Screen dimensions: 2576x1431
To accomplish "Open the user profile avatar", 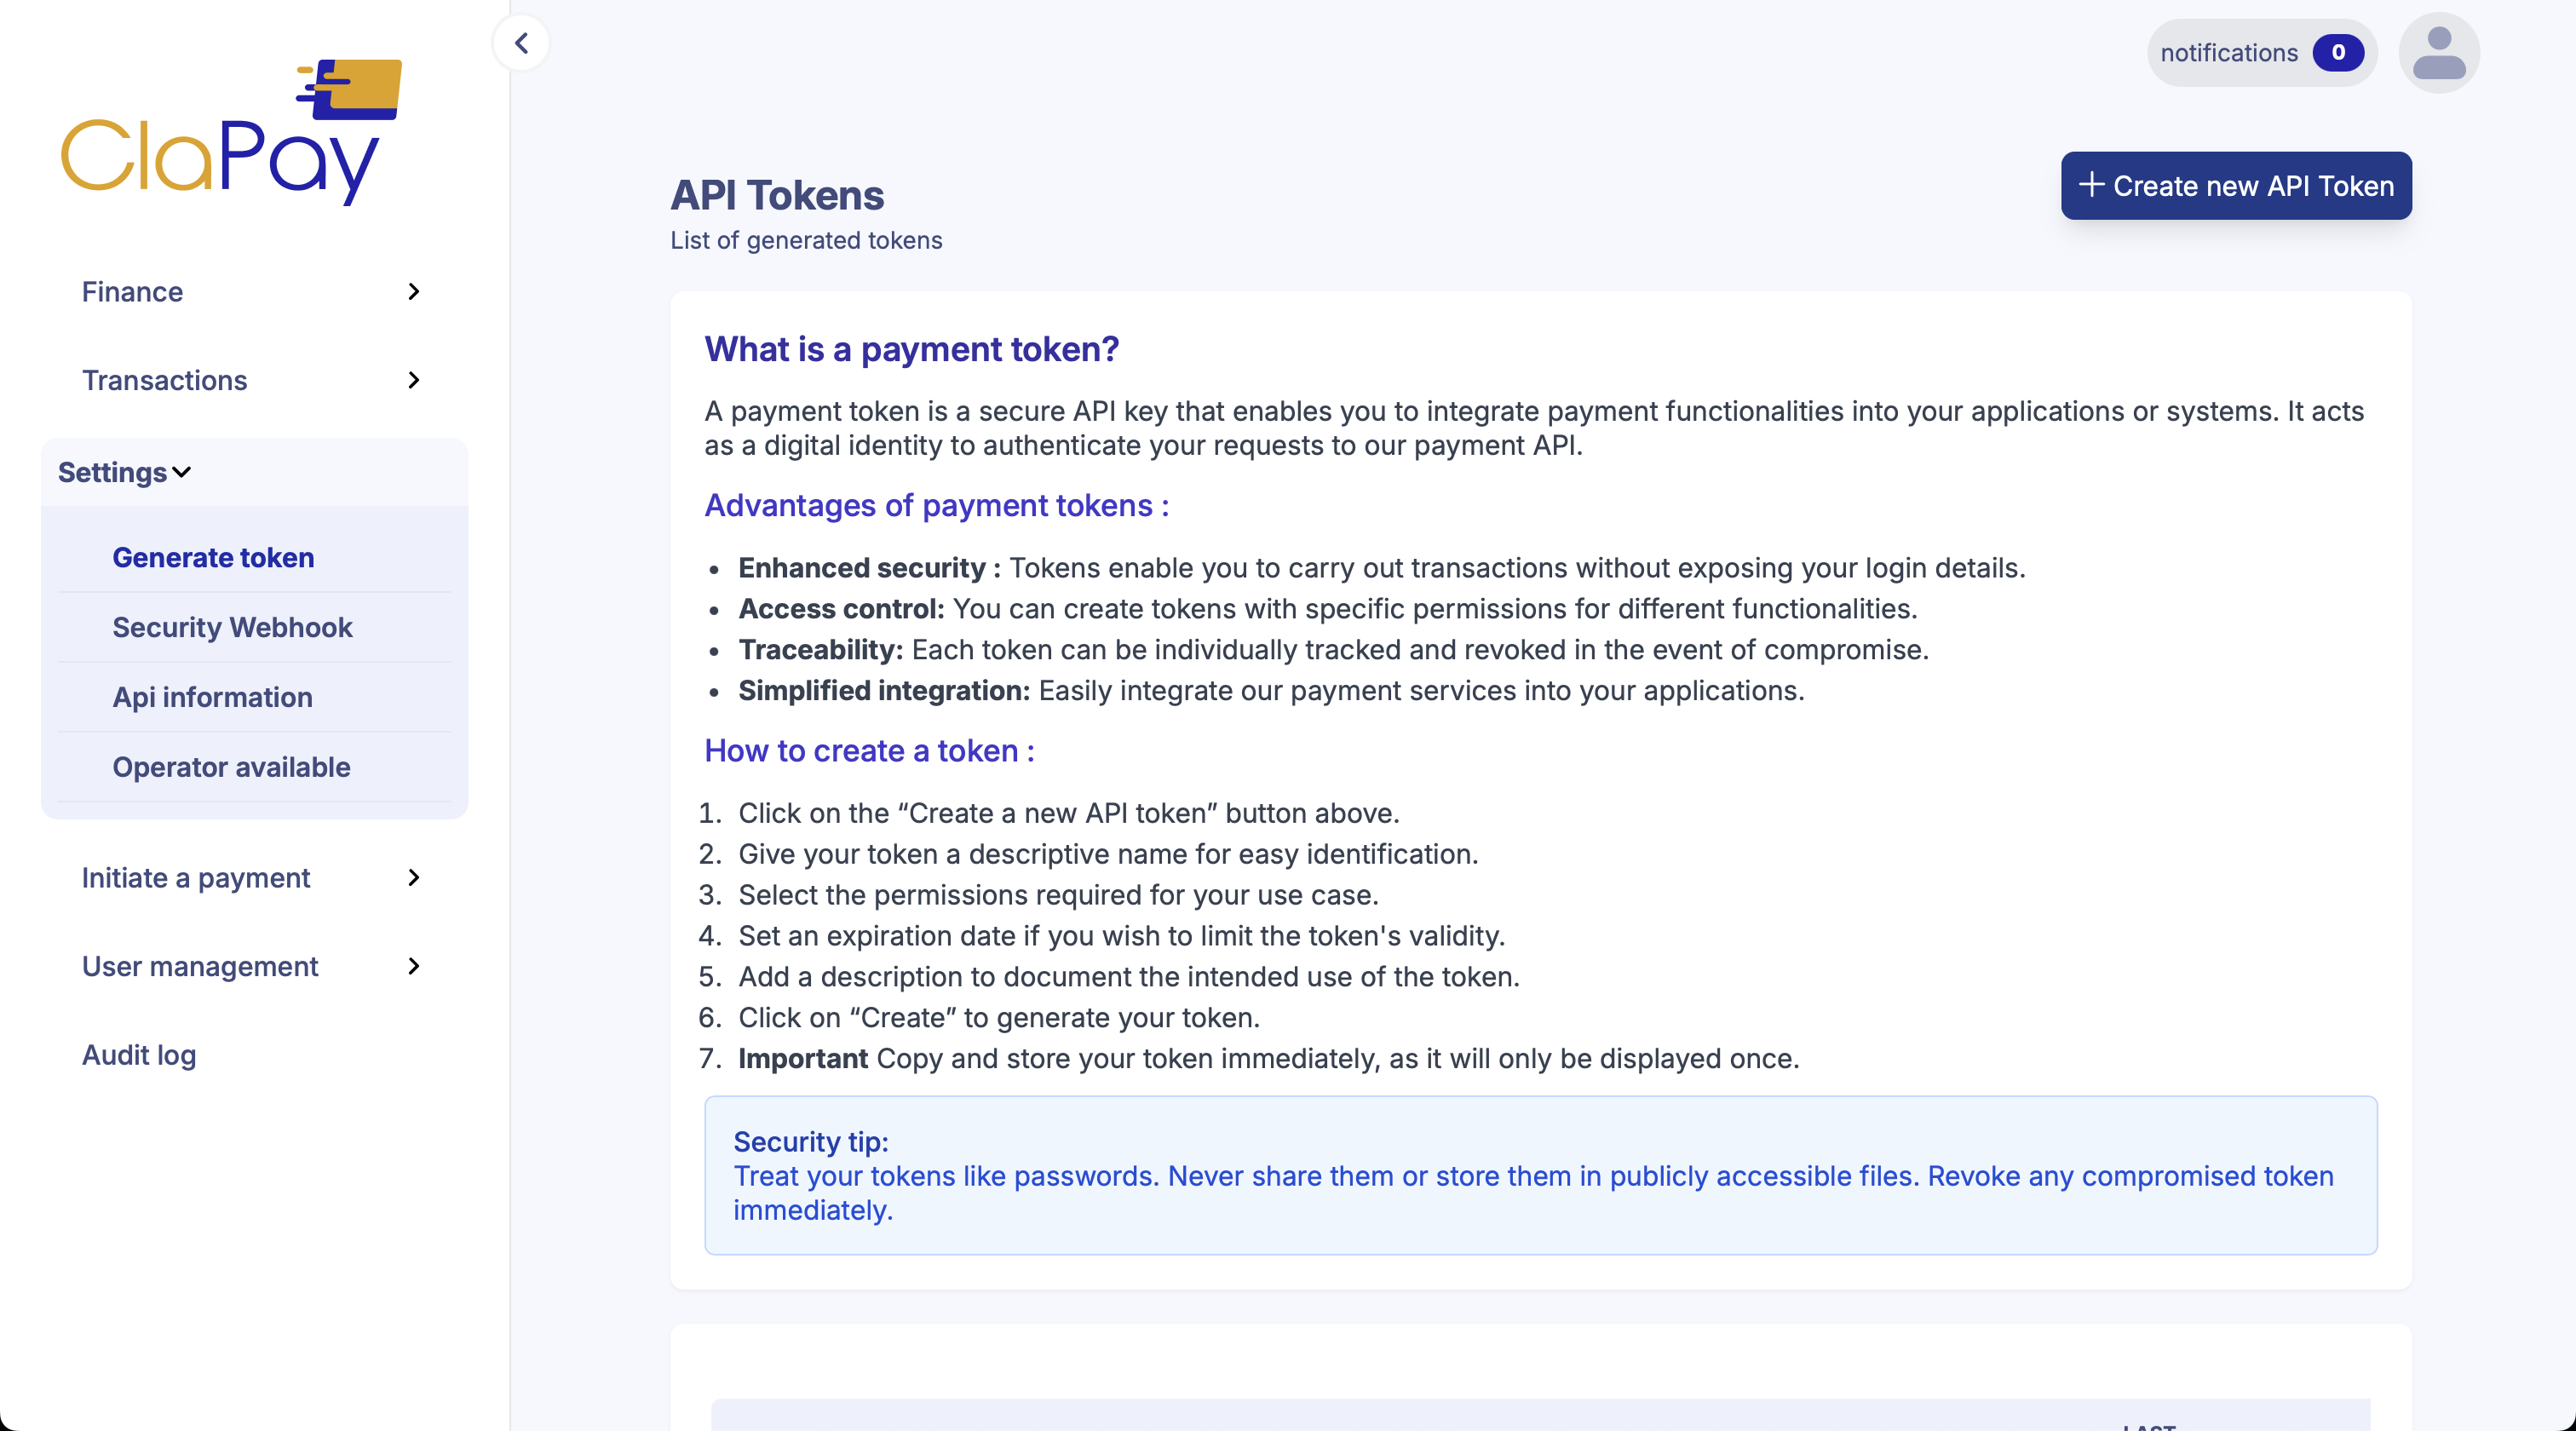I will click(2438, 52).
